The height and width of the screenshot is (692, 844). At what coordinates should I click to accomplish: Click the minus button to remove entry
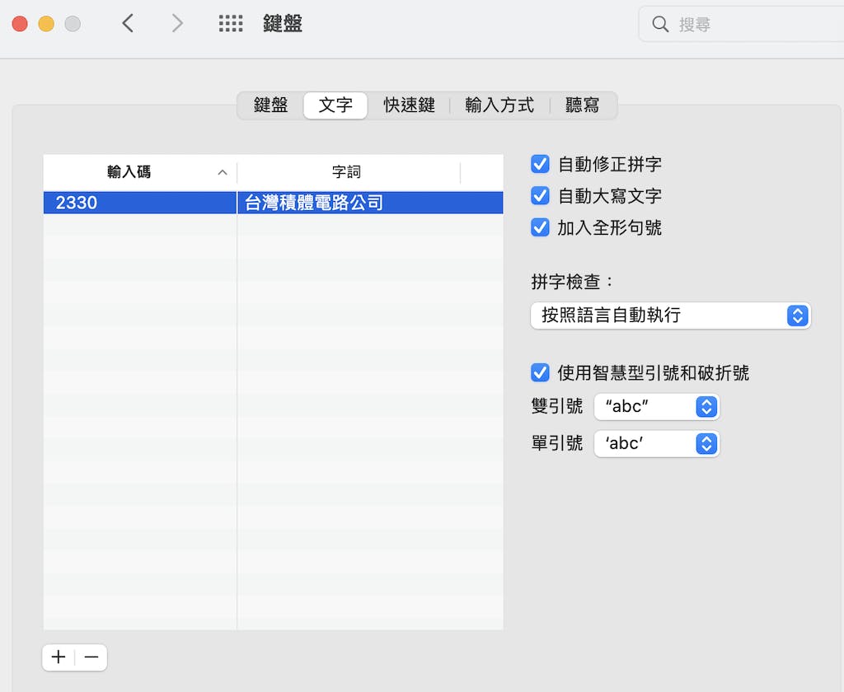coord(91,657)
